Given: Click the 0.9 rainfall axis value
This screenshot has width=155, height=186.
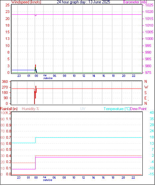Looking at the screenshot, I should [x=9, y=125].
